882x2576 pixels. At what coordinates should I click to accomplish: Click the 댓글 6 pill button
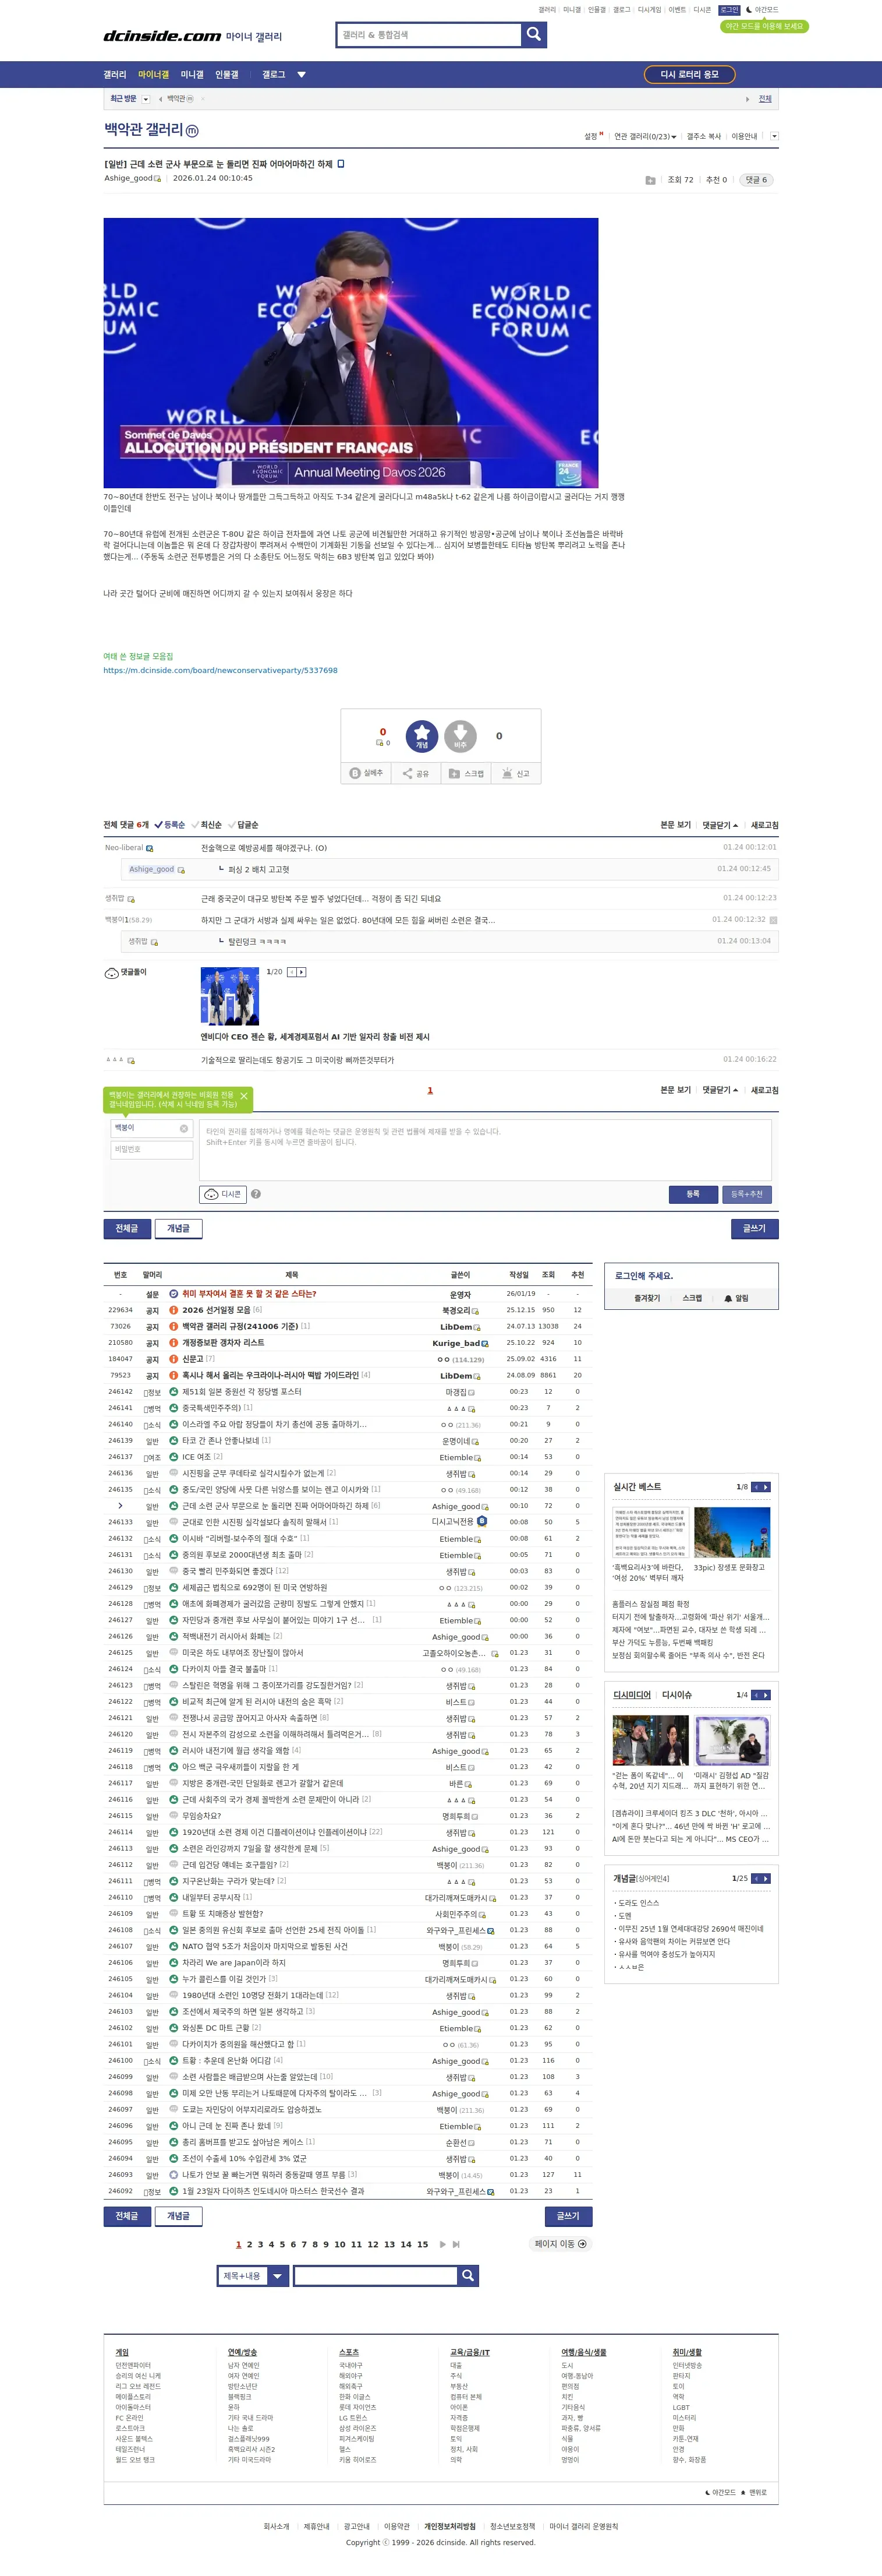pos(756,180)
